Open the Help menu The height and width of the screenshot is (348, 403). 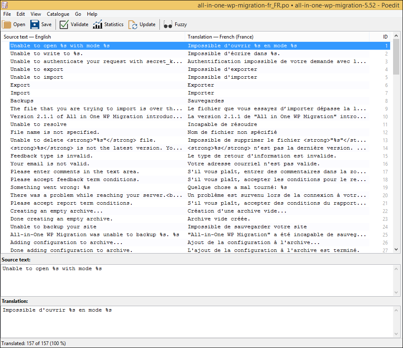click(92, 14)
